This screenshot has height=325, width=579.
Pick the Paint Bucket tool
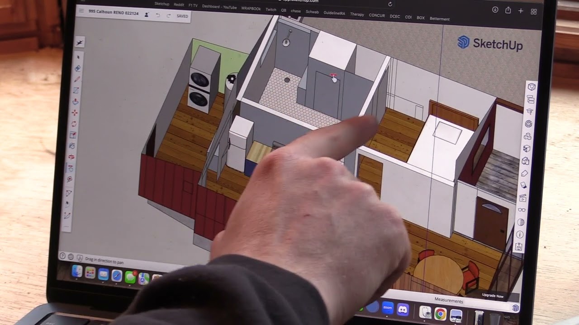[72, 146]
